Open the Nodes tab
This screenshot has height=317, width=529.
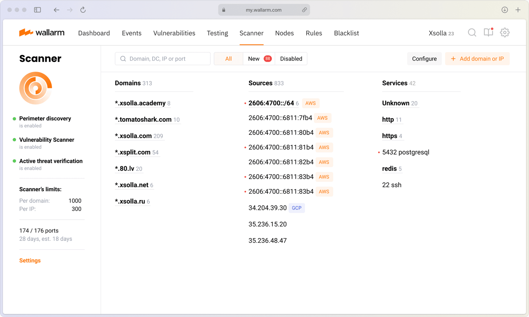tap(284, 33)
